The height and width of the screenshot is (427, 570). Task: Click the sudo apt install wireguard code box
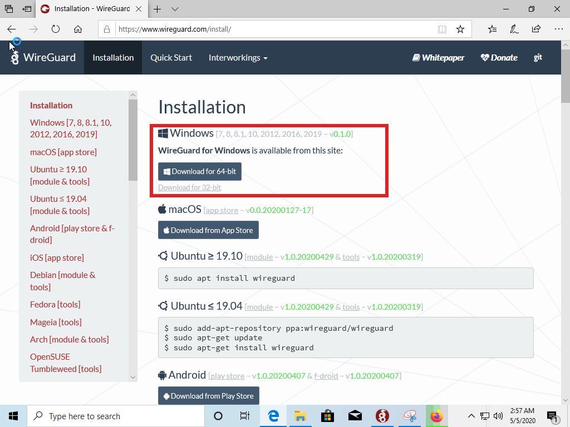point(346,278)
